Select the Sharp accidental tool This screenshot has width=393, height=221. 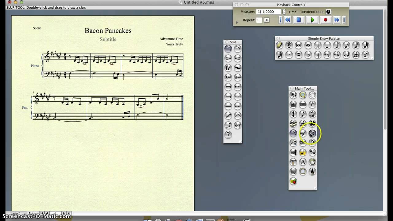point(298,55)
